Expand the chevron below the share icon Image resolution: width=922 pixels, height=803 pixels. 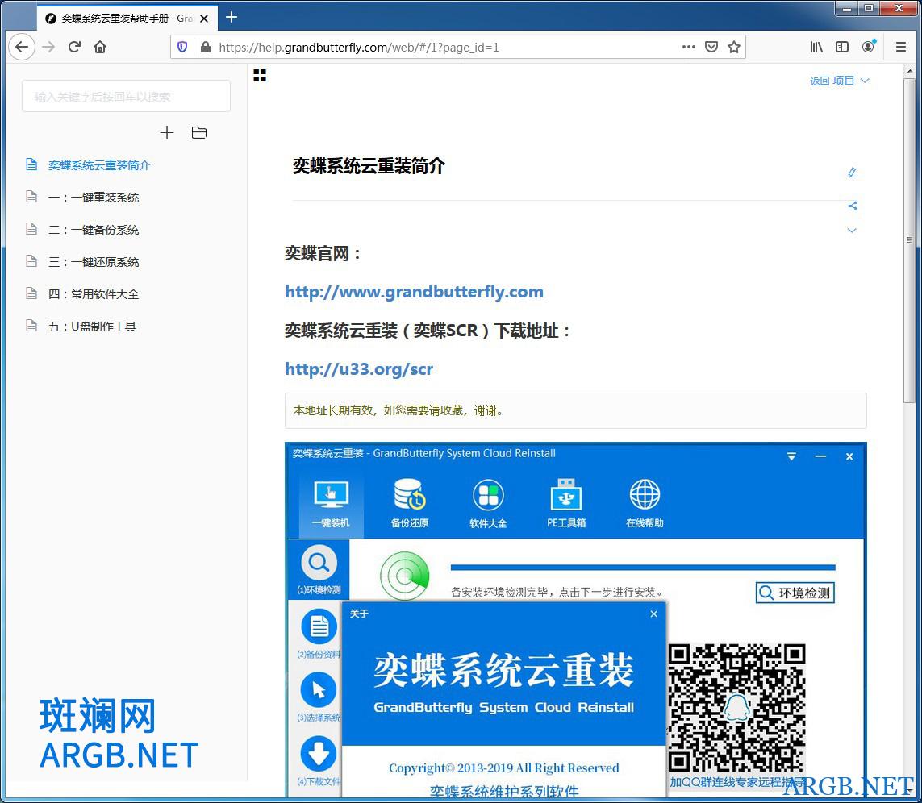point(852,230)
